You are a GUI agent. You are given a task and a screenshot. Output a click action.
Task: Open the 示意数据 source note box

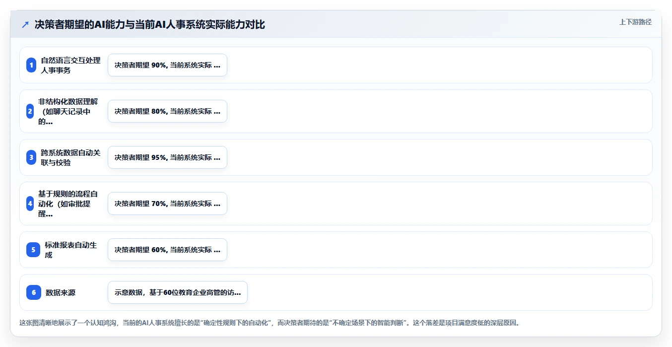(x=178, y=292)
